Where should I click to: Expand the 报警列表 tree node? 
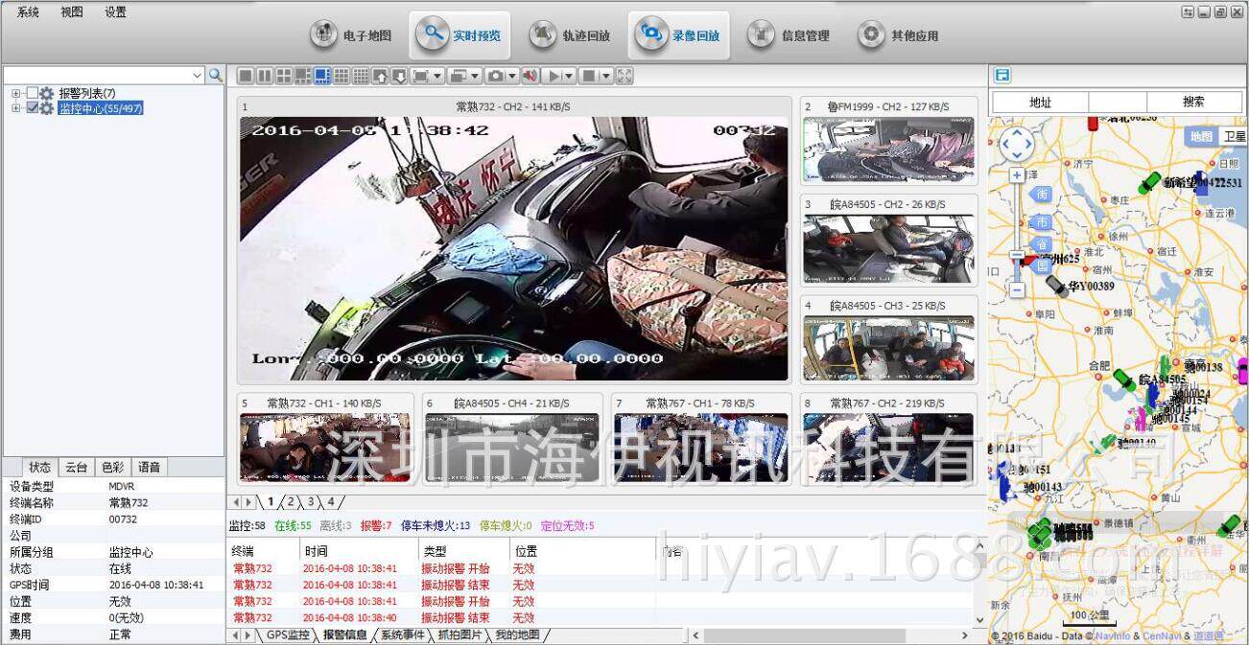[15, 93]
